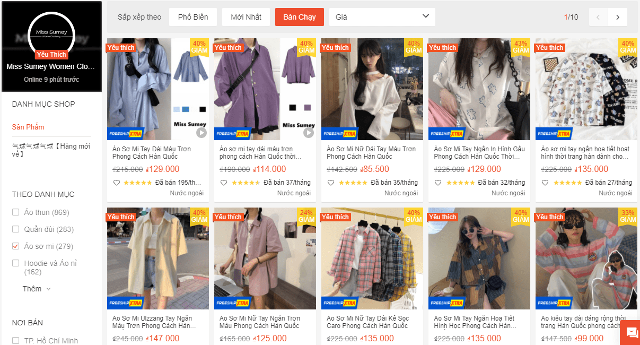Sort by Phổ Biến

tap(193, 17)
